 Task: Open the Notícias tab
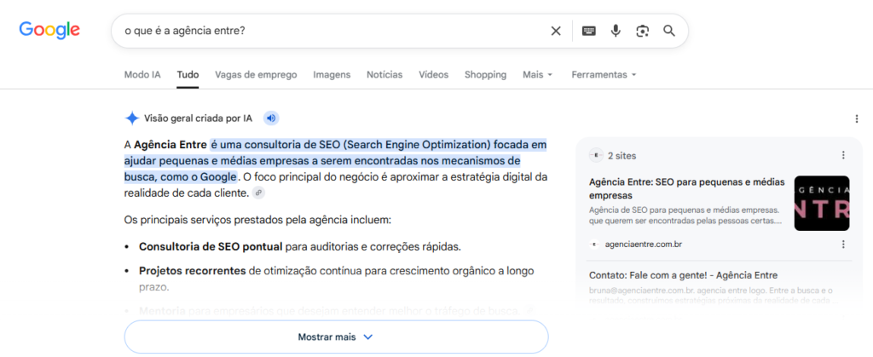(x=384, y=74)
